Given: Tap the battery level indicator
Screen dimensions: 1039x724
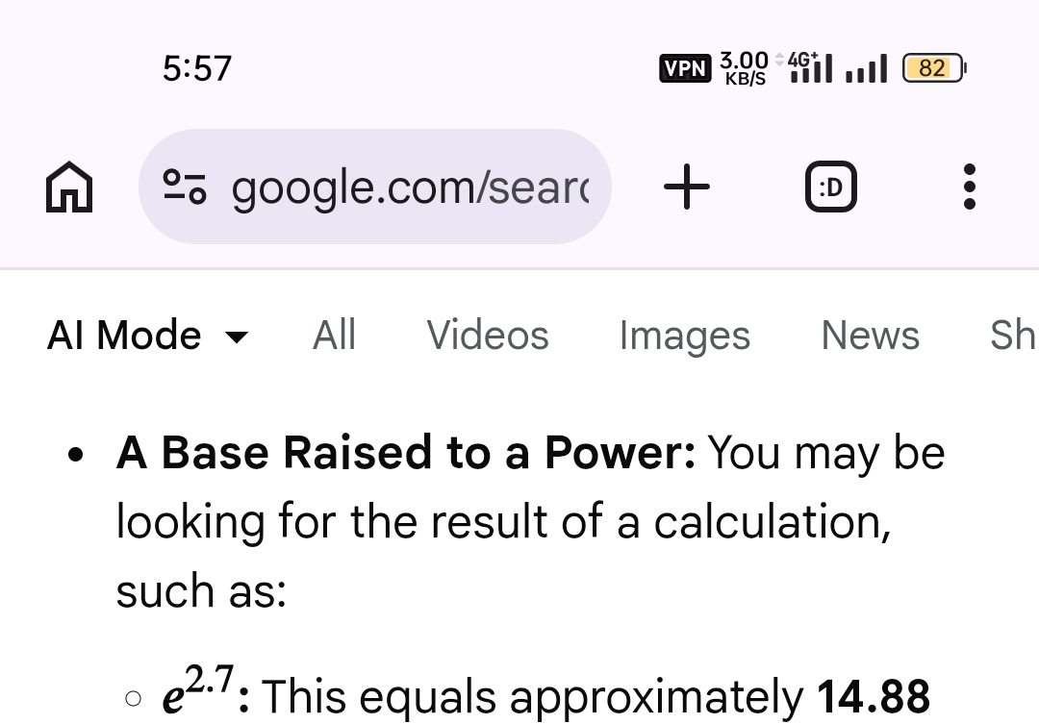Looking at the screenshot, I should (934, 68).
